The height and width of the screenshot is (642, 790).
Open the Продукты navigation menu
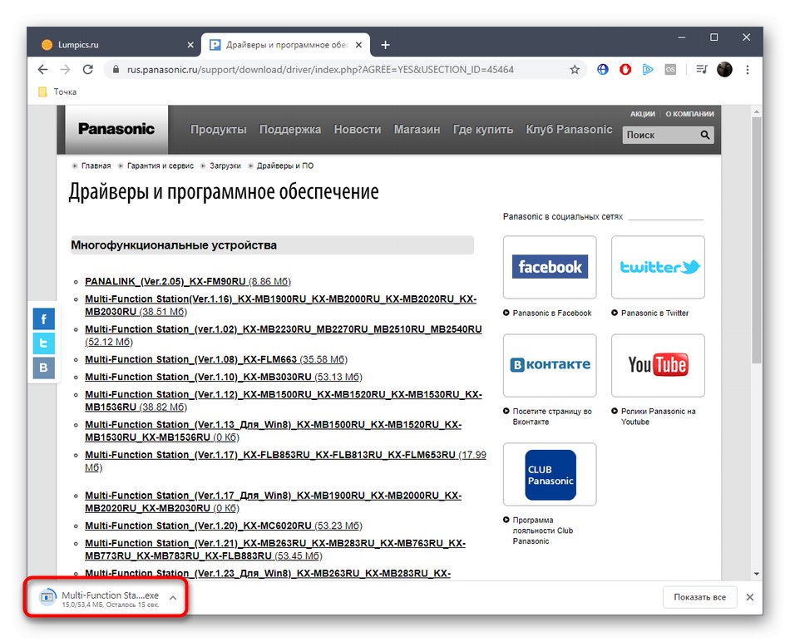point(219,130)
